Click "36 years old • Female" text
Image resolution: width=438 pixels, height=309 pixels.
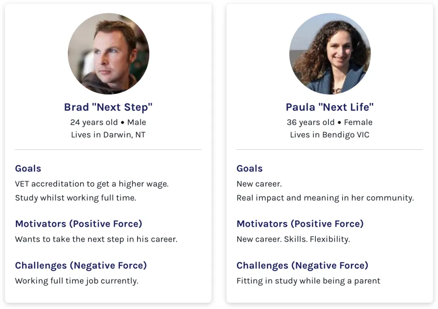point(330,122)
